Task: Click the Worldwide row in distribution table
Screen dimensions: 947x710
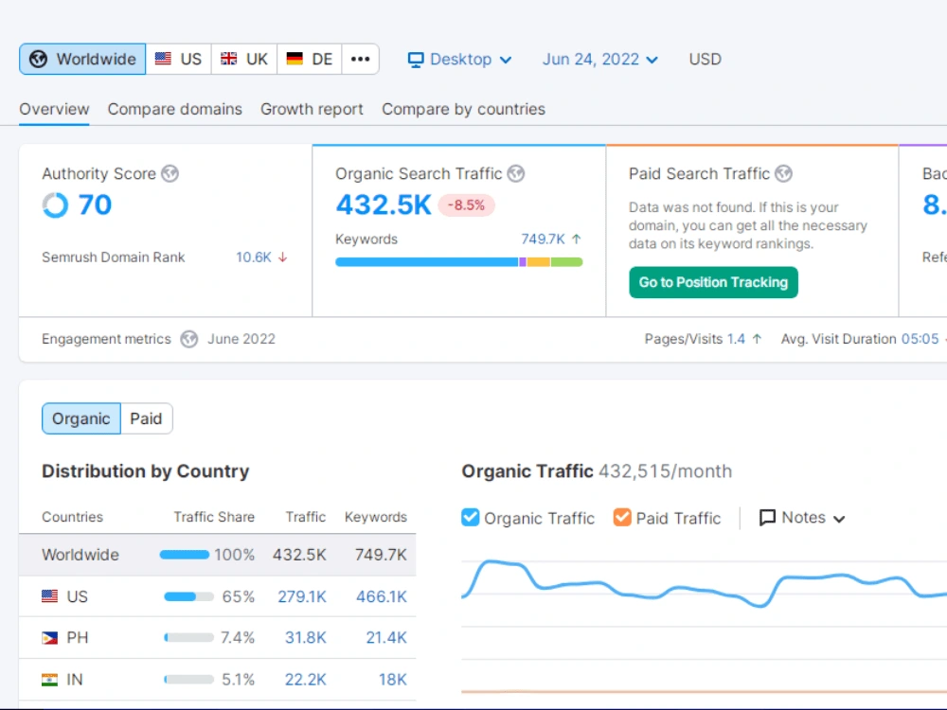Action: point(218,555)
